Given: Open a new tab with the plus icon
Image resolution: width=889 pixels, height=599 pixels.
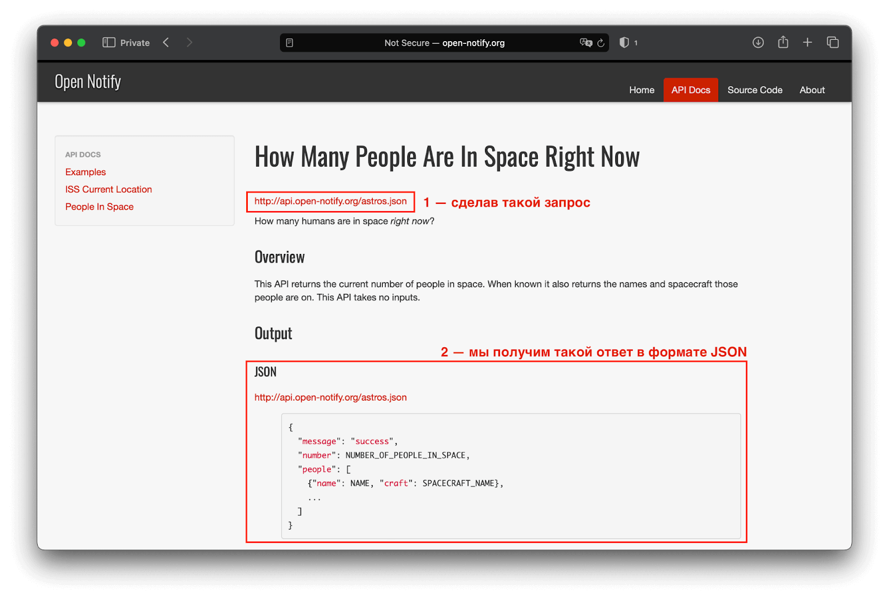Looking at the screenshot, I should coord(807,42).
